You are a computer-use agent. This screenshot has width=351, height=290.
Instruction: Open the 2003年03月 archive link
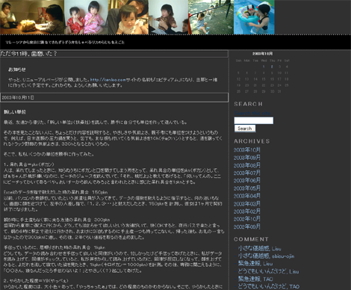point(247,204)
